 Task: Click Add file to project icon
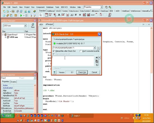[x=26, y=11]
